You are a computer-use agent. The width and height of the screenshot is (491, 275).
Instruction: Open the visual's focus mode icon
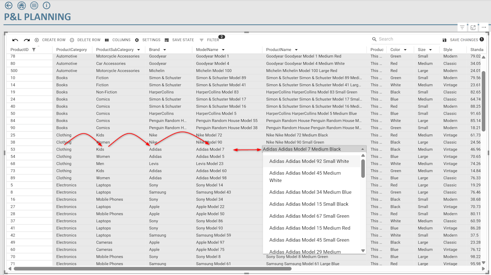[473, 28]
